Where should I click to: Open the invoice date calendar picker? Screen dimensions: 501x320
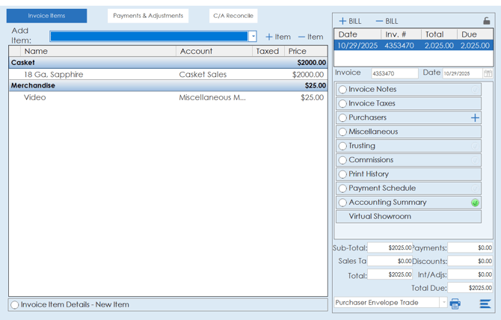tap(488, 73)
